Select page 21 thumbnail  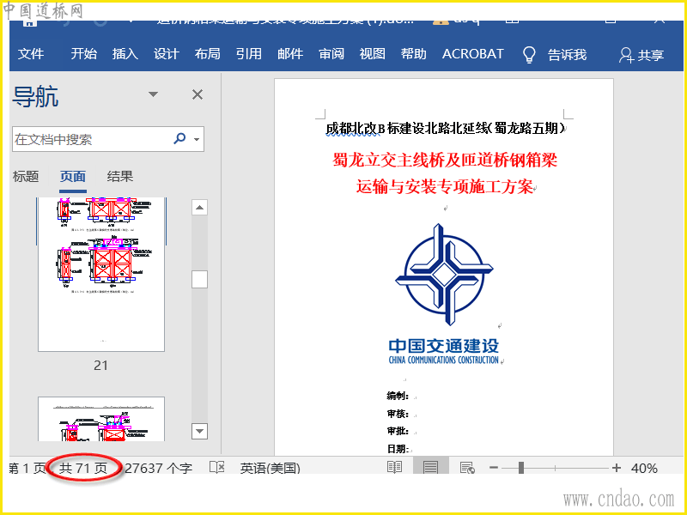[101, 274]
